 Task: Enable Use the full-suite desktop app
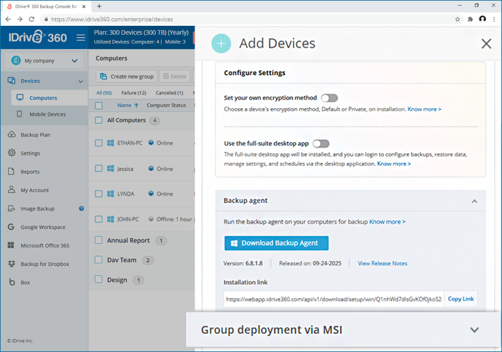click(x=321, y=143)
